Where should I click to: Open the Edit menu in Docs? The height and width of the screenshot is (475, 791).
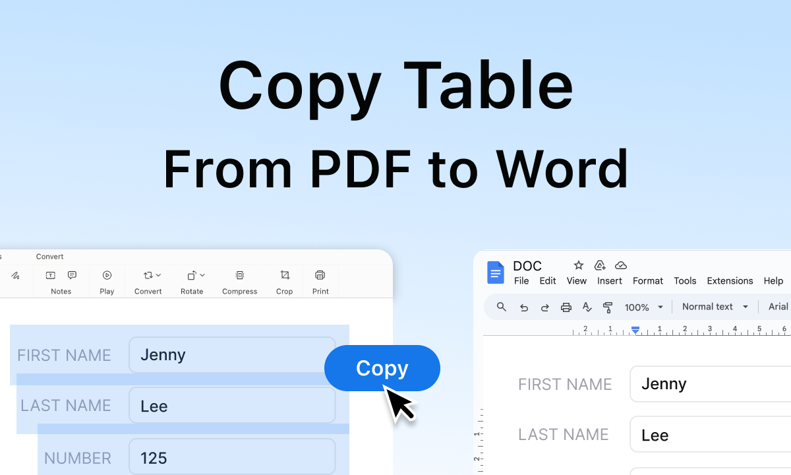[548, 281]
